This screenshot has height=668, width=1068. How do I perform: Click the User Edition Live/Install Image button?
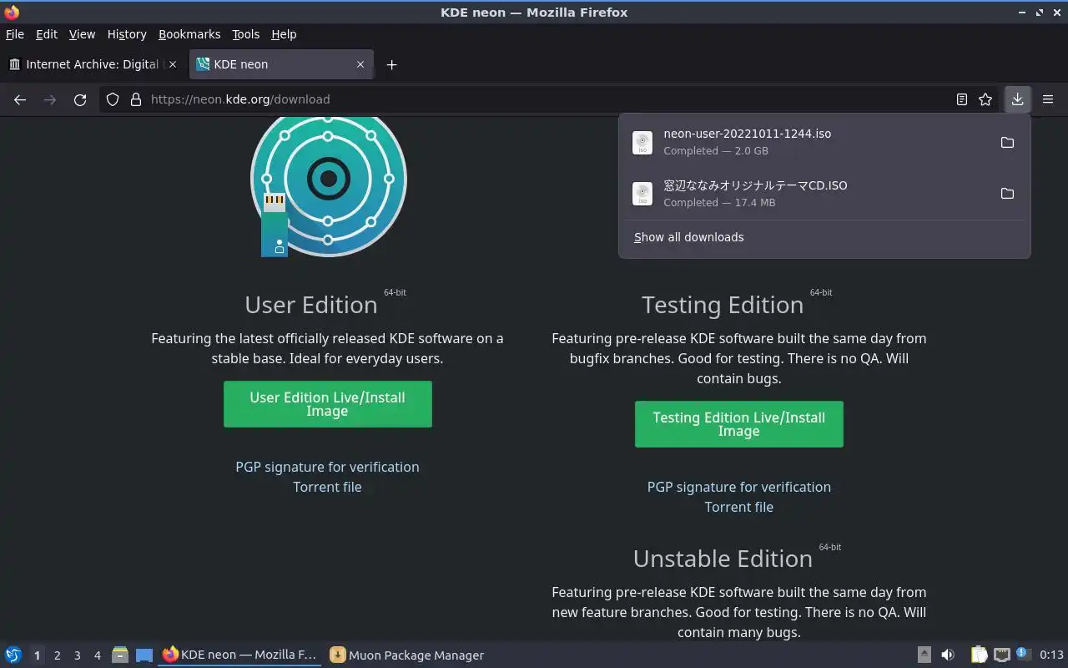click(x=328, y=404)
